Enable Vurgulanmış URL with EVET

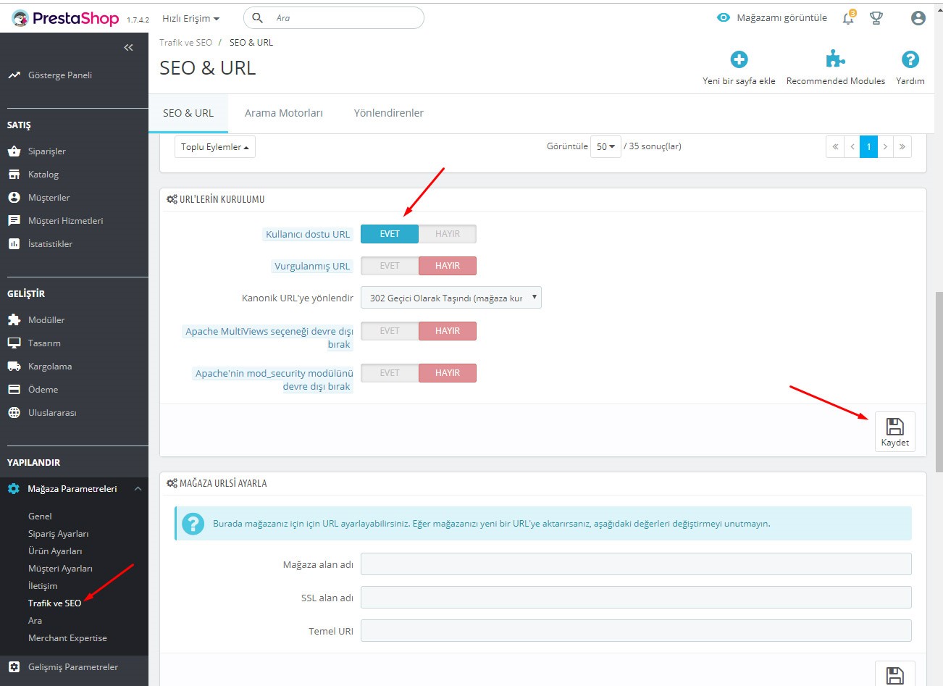(x=390, y=266)
